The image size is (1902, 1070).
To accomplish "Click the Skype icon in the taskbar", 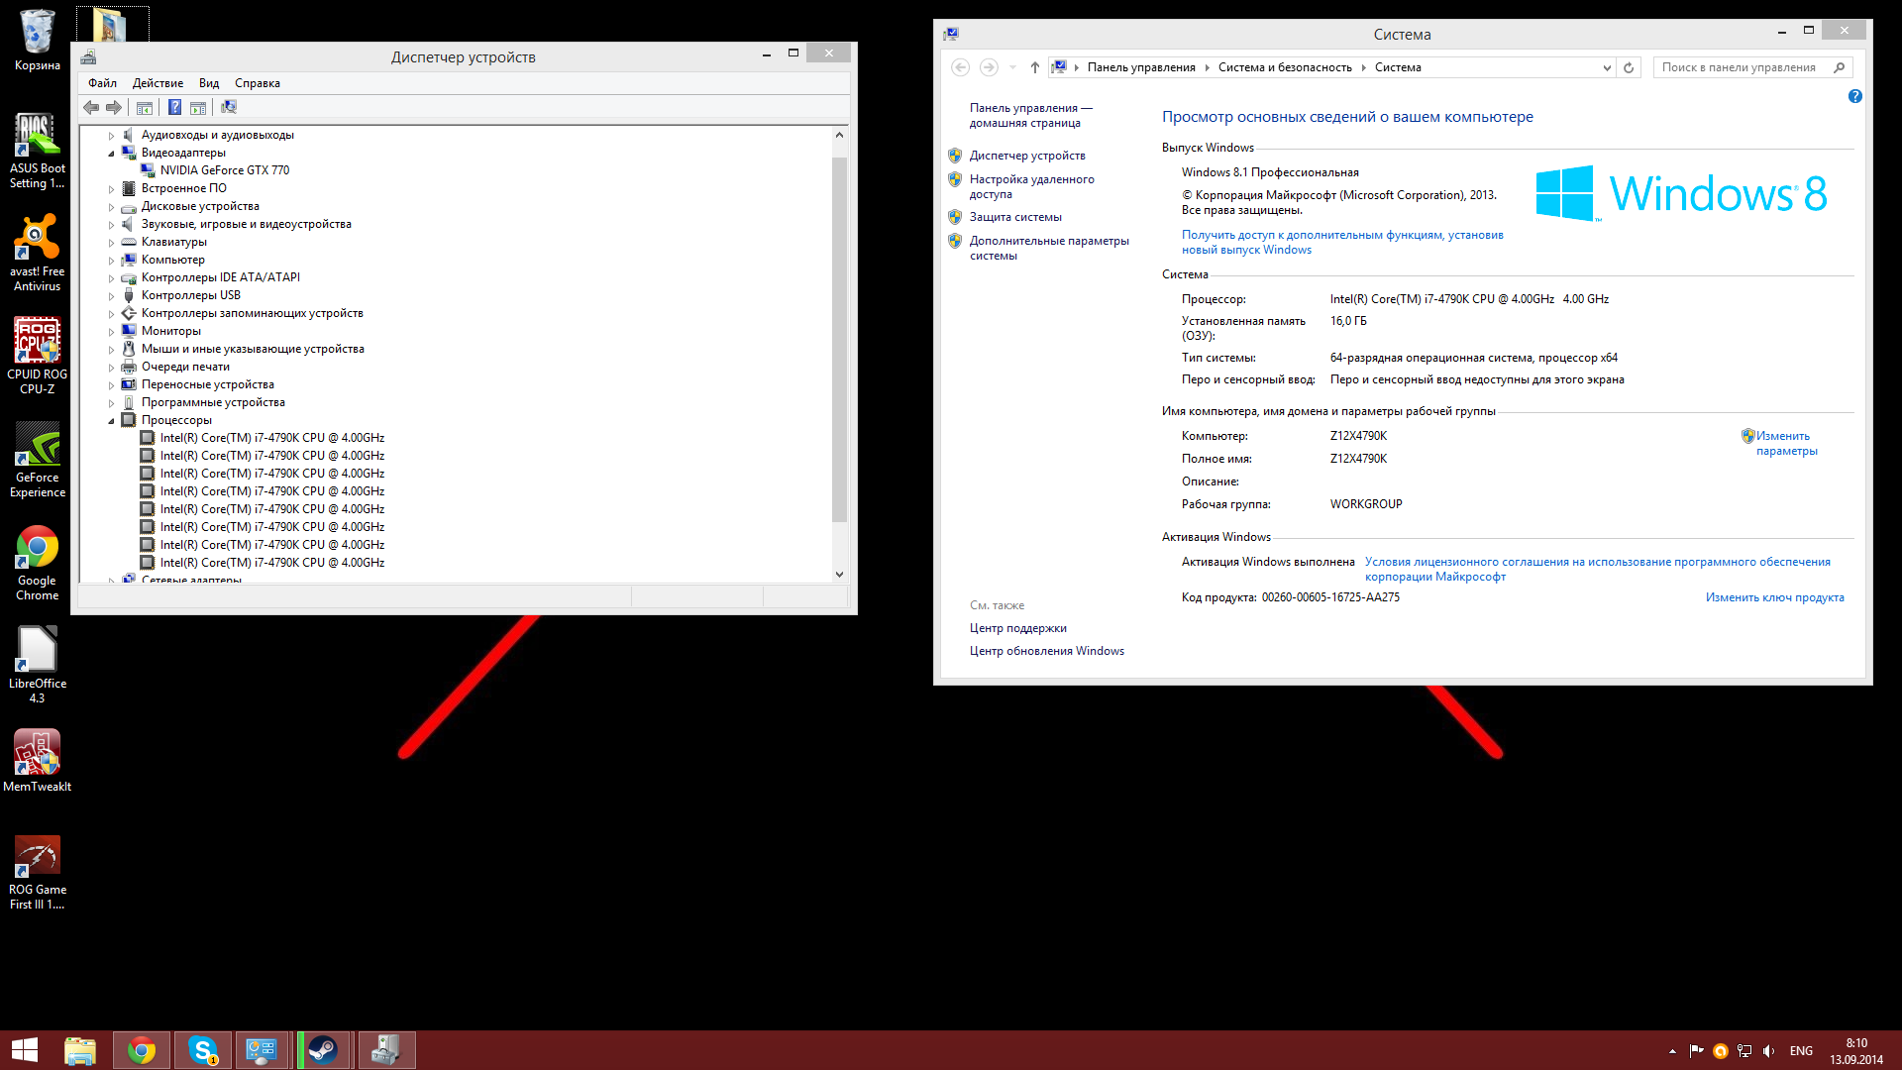I will [202, 1050].
